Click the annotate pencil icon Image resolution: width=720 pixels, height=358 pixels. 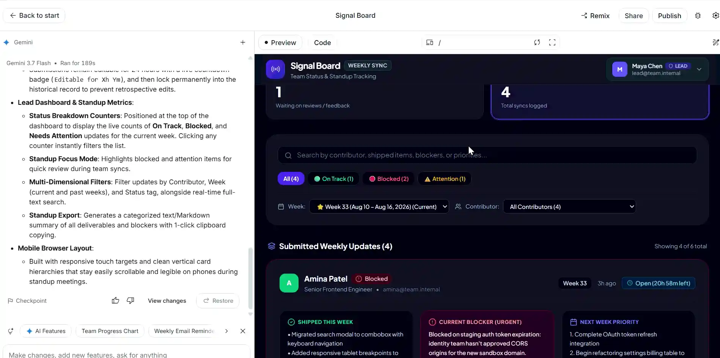coord(715,42)
